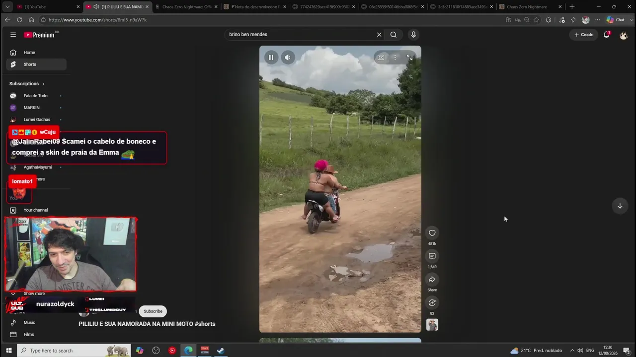
Task: Open the MARKIN channel subscription
Action: click(x=36, y=108)
